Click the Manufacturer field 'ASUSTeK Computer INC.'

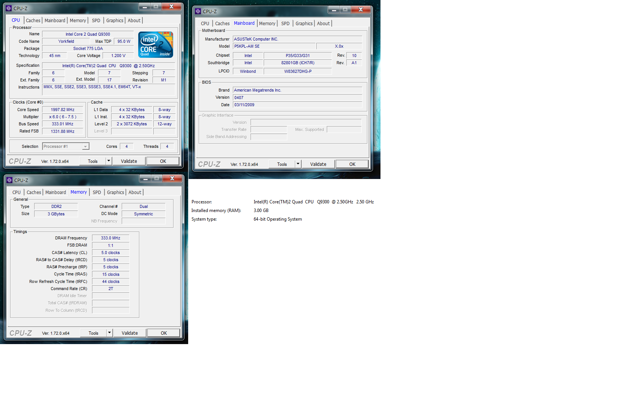click(x=297, y=39)
